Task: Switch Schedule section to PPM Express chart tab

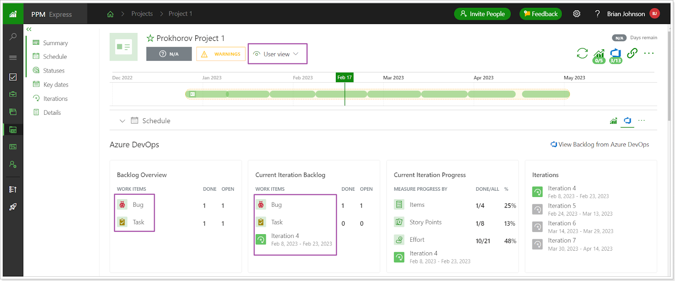Action: (x=613, y=121)
